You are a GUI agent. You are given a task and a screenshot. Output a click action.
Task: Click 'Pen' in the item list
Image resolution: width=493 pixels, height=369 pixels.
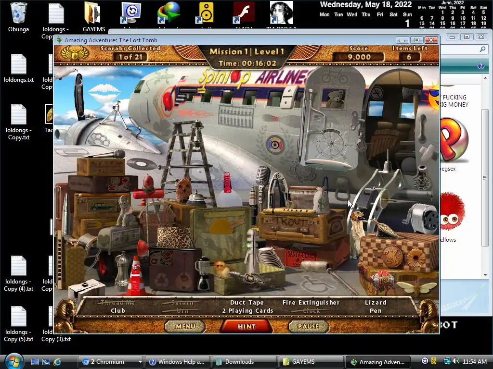[376, 311]
